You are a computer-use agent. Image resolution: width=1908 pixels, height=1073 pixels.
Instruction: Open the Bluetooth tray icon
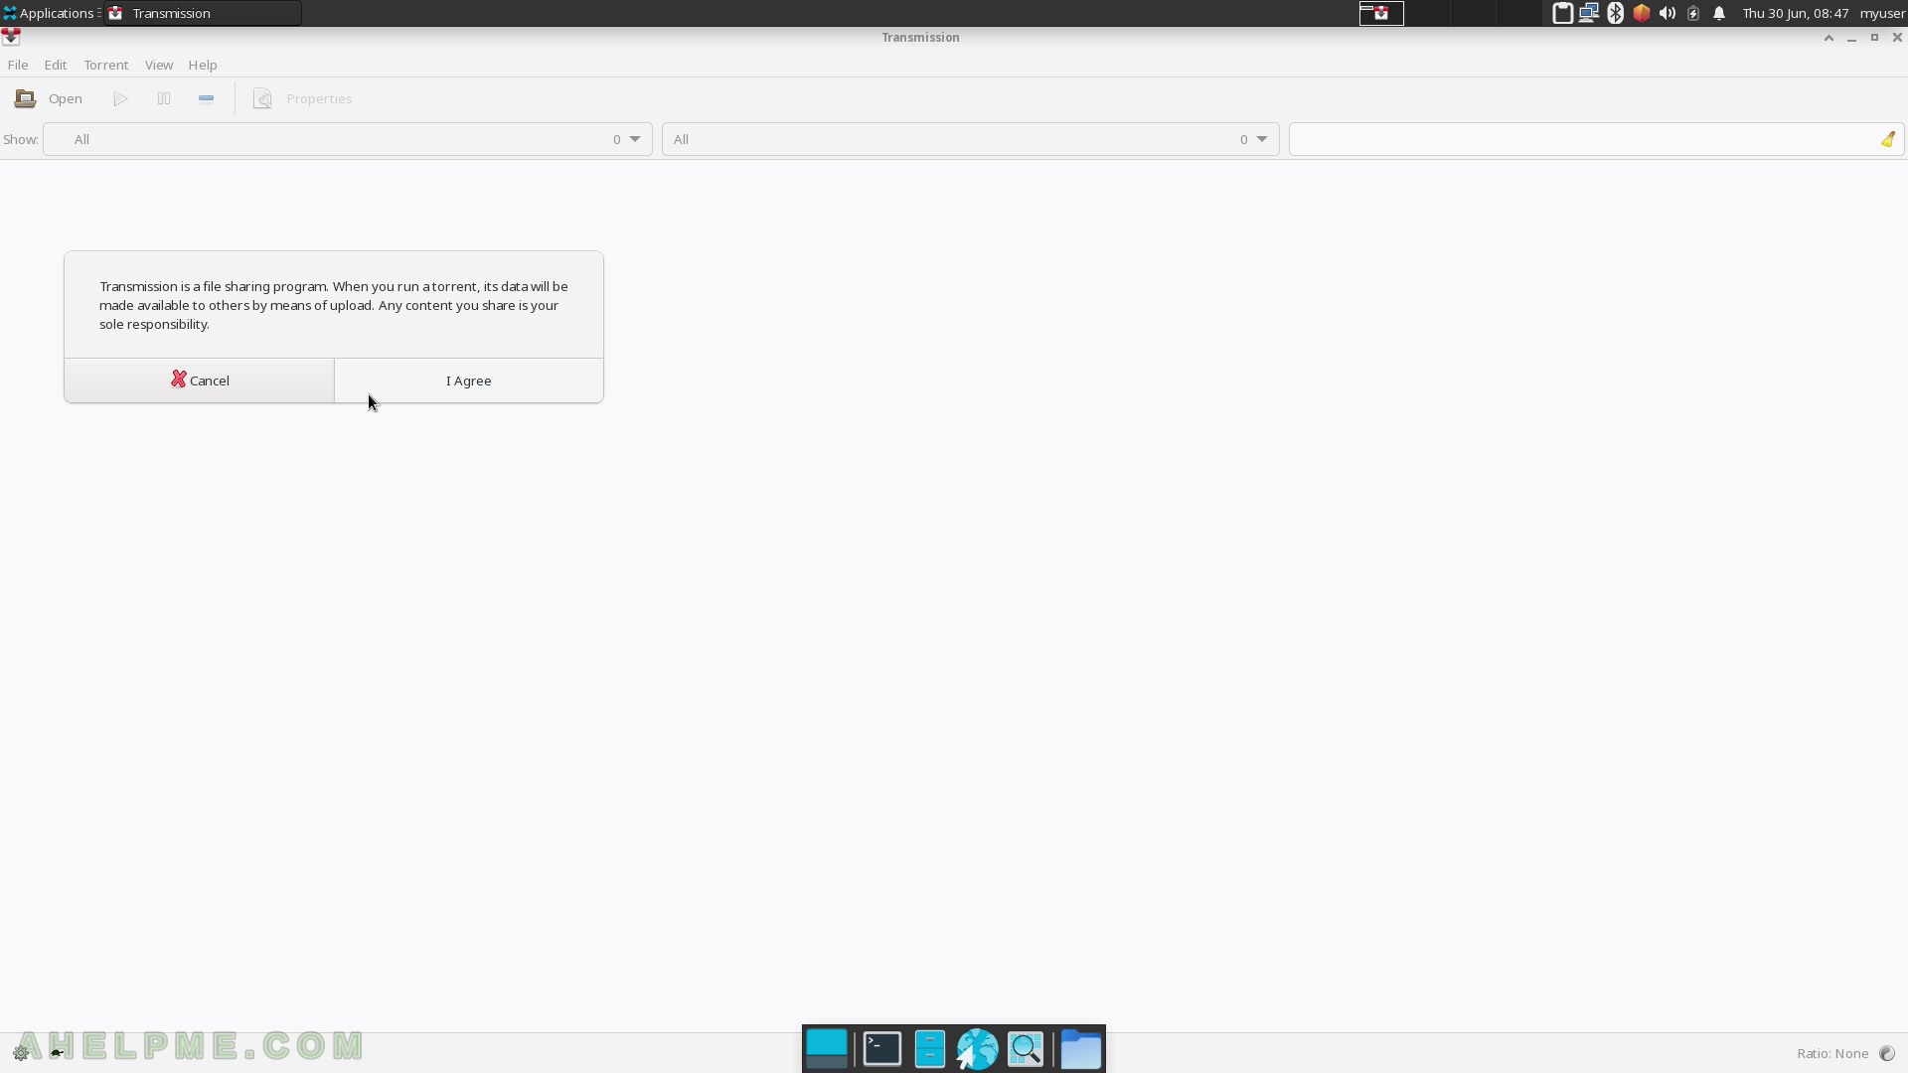coord(1616,13)
